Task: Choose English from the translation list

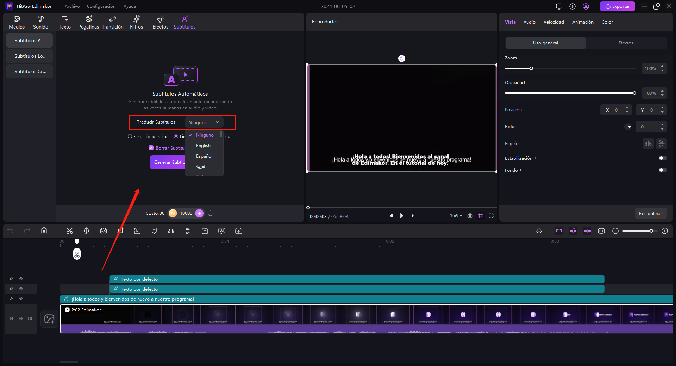Action: [x=203, y=146]
